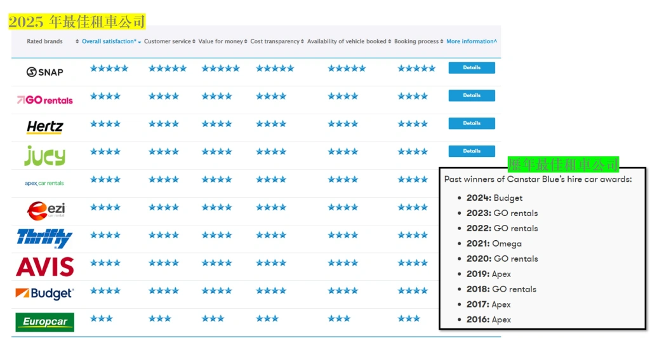The image size is (650, 338).
Task: Open Details for Jucy
Action: (472, 151)
